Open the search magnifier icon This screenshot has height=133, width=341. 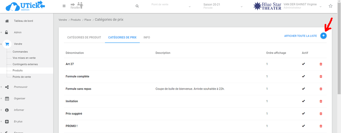click(x=137, y=6)
